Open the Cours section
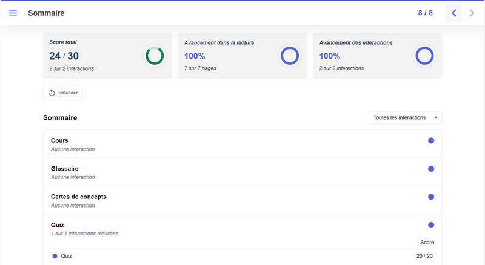Image resolution: width=485 pixels, height=265 pixels. pyautogui.click(x=59, y=140)
